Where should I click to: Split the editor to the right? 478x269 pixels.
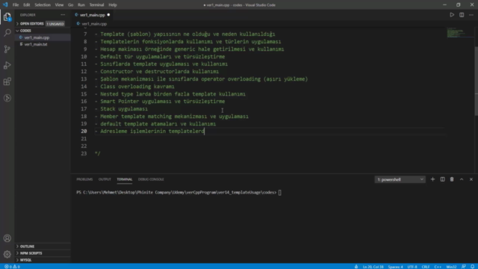click(462, 15)
